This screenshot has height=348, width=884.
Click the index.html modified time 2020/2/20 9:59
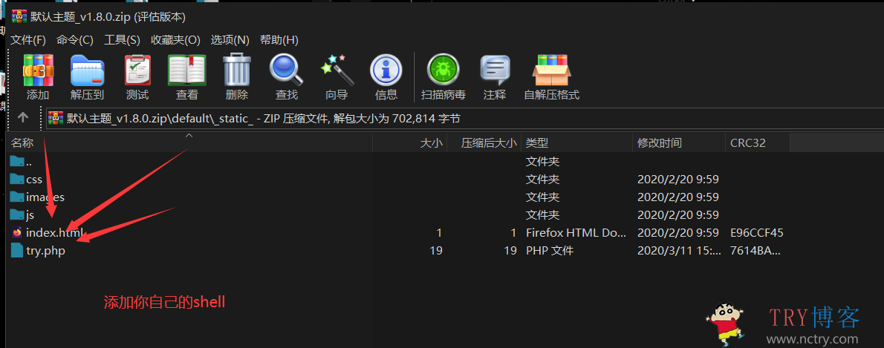pyautogui.click(x=677, y=232)
